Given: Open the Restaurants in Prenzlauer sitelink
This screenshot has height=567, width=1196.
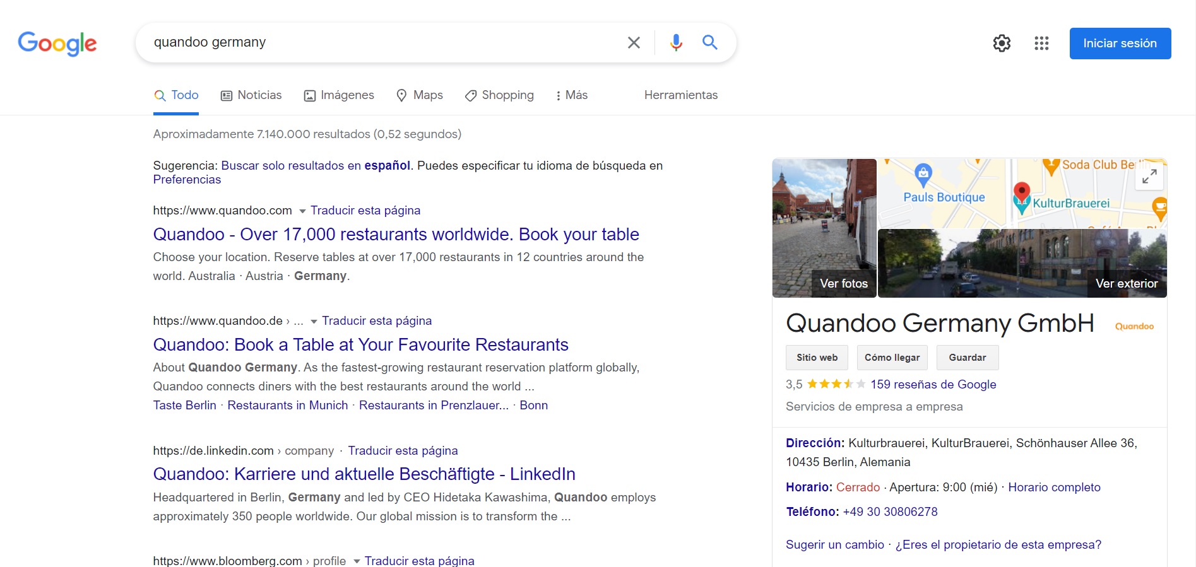Looking at the screenshot, I should (434, 406).
